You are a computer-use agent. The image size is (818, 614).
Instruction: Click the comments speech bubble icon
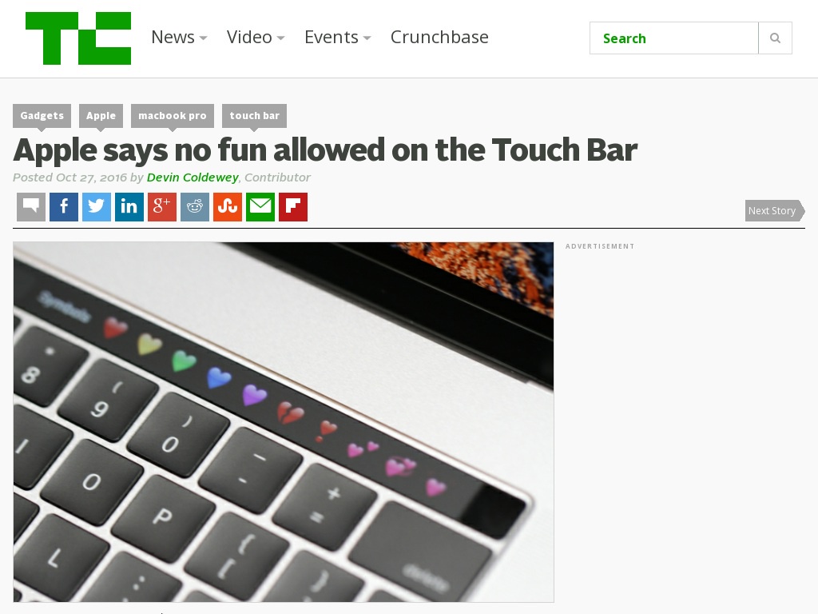31,207
